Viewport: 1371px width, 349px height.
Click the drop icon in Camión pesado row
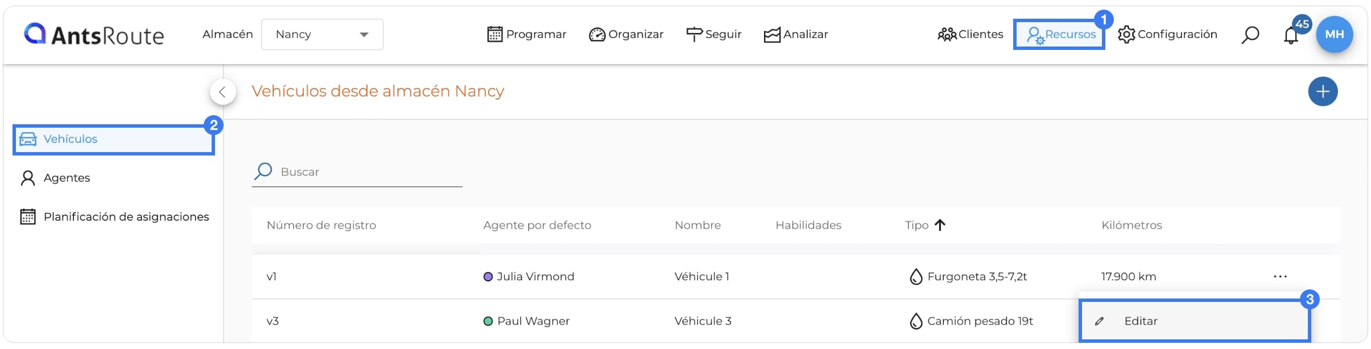pos(915,321)
